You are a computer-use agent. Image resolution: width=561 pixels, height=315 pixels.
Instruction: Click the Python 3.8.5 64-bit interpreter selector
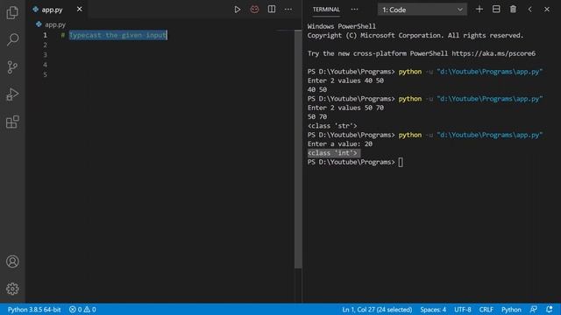pyautogui.click(x=34, y=310)
